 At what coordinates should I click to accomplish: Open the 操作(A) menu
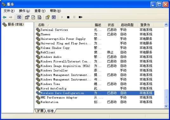pos(24,11)
